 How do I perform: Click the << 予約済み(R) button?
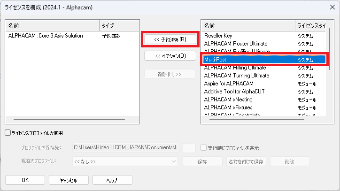click(170, 39)
